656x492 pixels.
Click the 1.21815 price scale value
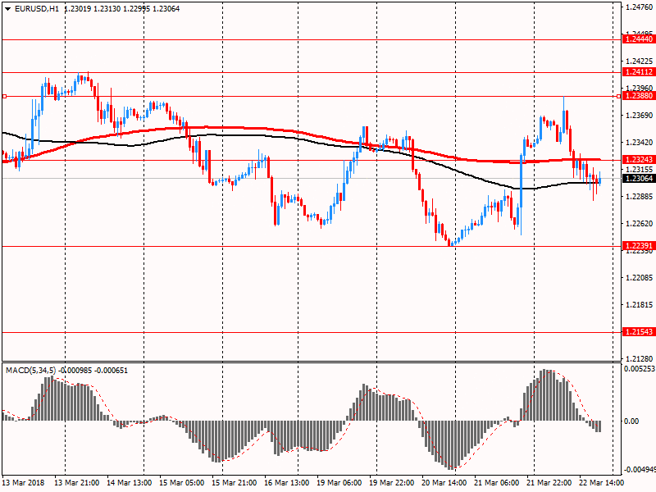[640, 305]
